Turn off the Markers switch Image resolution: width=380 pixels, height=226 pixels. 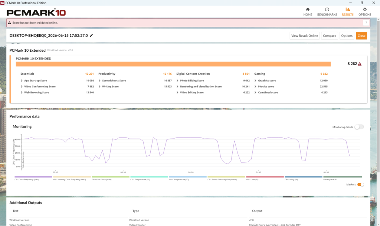click(361, 184)
